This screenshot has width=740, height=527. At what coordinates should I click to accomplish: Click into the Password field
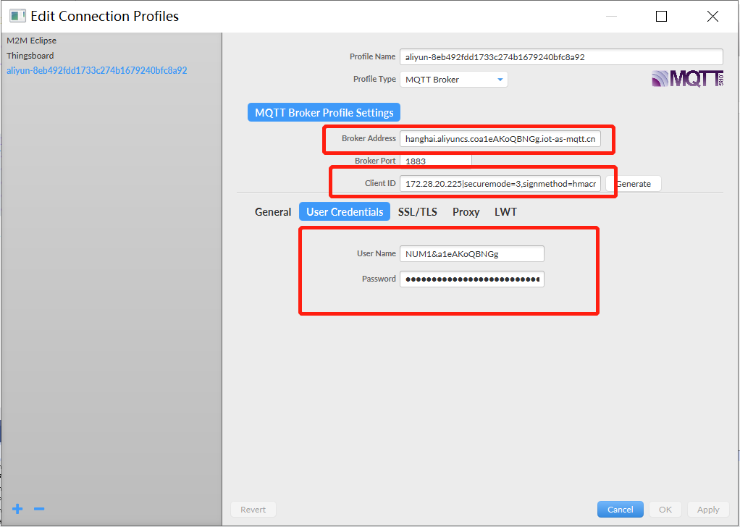tap(472, 279)
